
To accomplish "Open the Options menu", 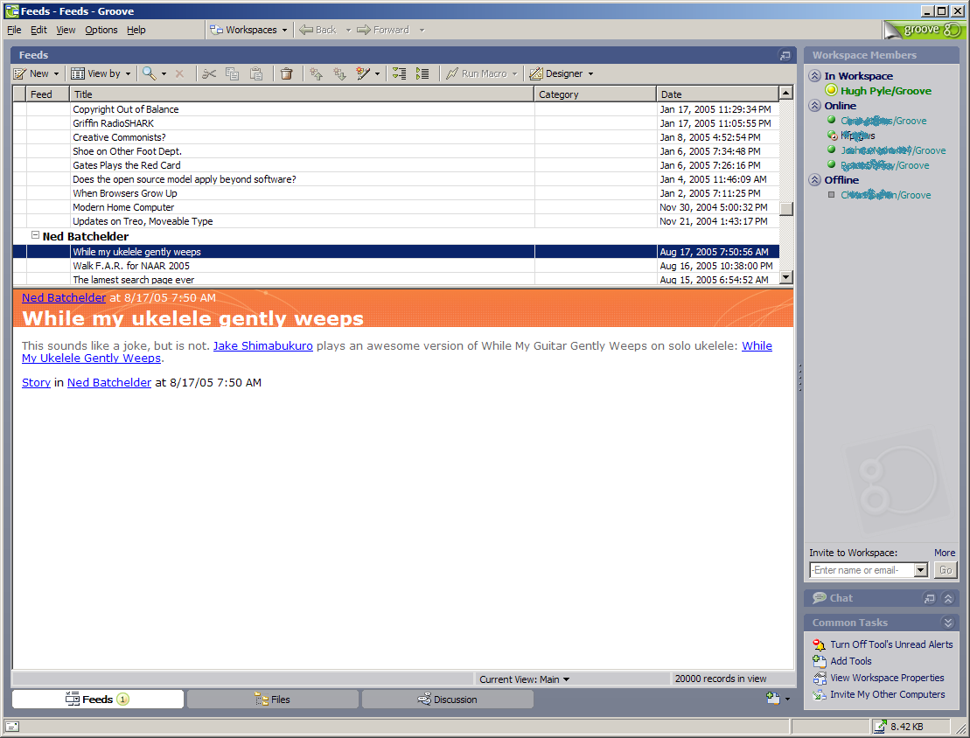I will [101, 30].
